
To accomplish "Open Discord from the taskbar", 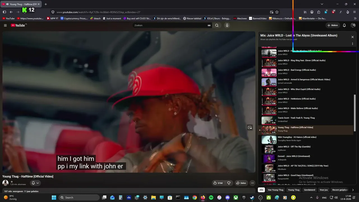I will point(227,198).
